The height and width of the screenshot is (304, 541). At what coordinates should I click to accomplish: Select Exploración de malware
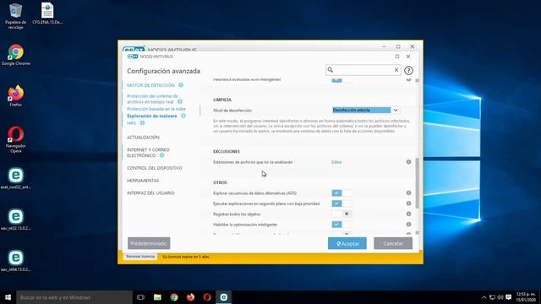[152, 116]
